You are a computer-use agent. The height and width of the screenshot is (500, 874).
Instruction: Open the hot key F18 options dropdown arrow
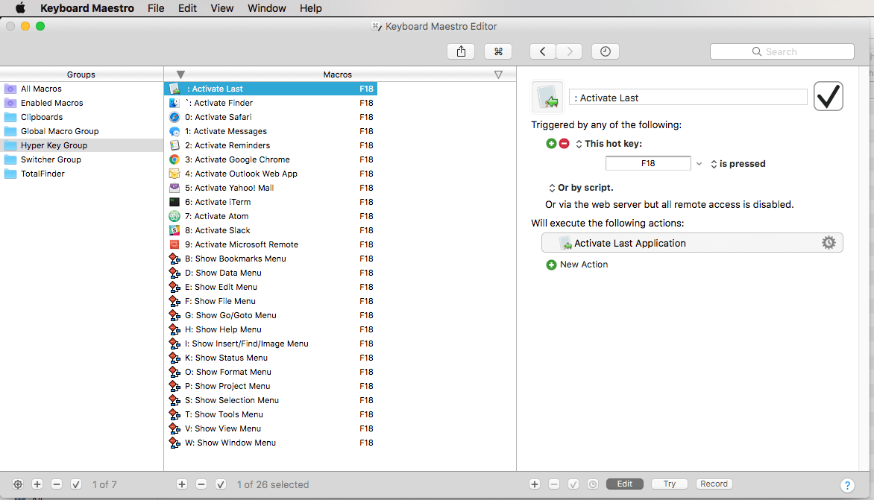tap(699, 164)
